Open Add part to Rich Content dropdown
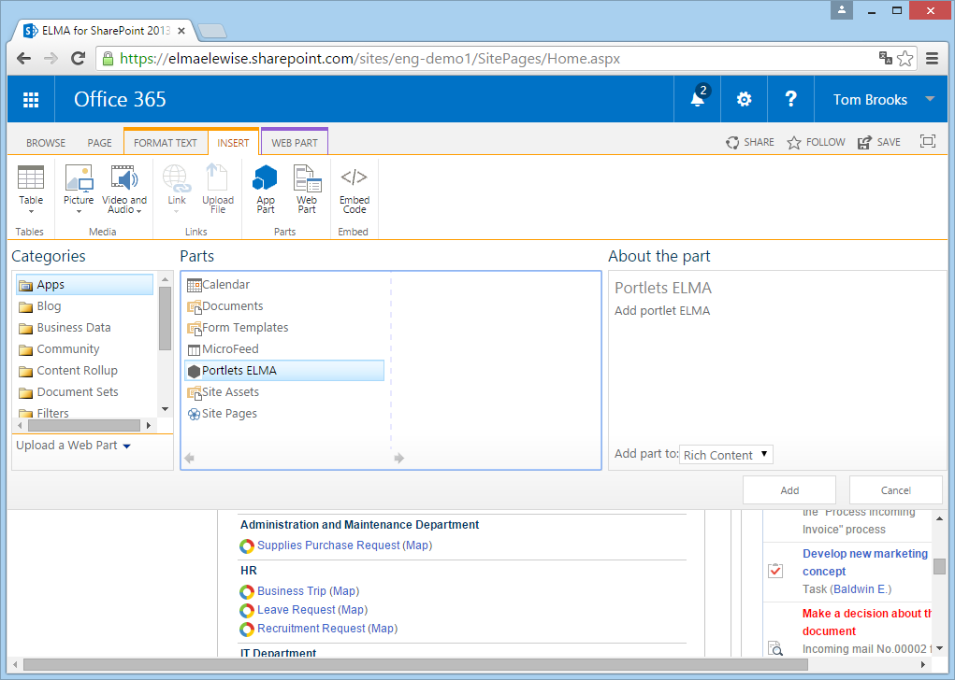 coord(726,455)
